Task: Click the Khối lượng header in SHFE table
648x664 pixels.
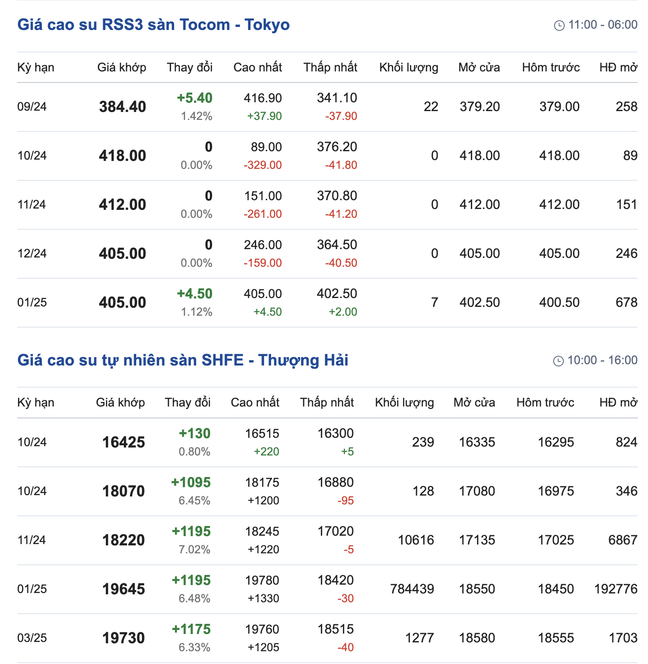Action: tap(404, 403)
